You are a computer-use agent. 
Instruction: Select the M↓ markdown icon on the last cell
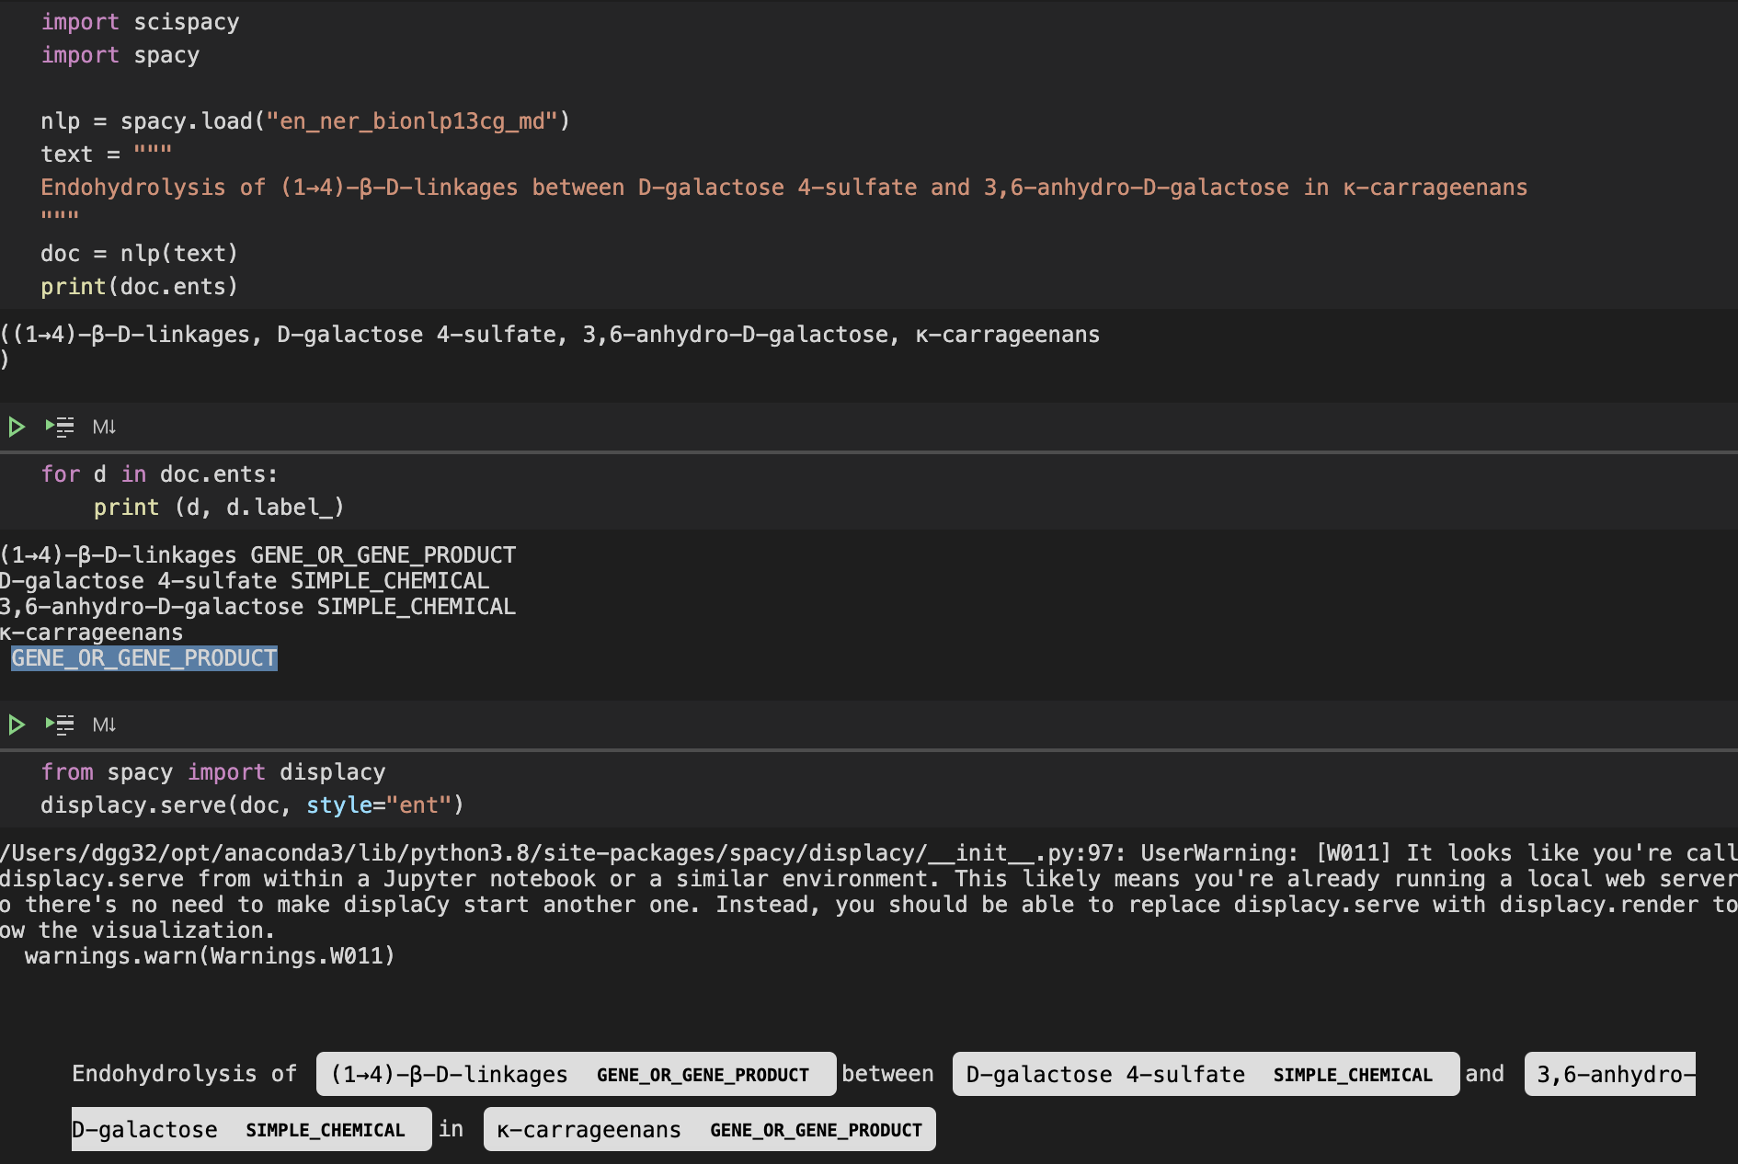[x=105, y=724]
